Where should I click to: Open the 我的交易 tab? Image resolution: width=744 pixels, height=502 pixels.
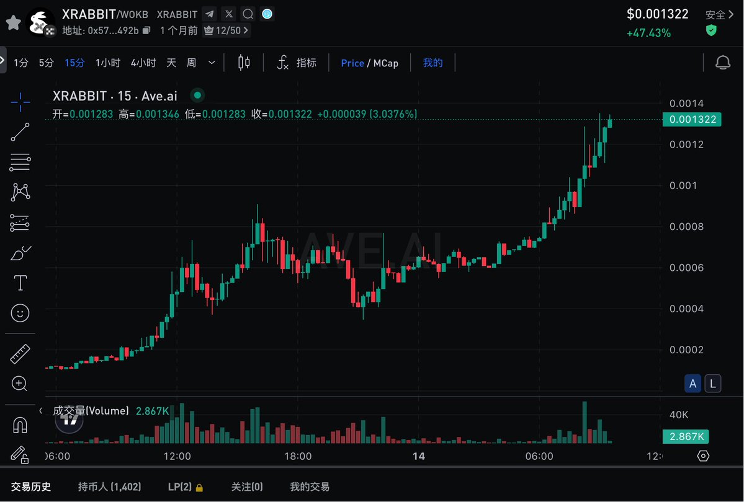pos(310,487)
